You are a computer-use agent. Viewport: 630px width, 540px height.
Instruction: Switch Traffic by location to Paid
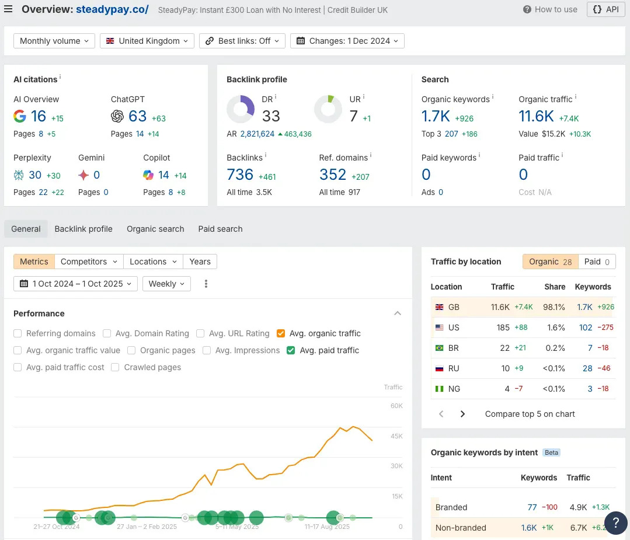point(597,262)
